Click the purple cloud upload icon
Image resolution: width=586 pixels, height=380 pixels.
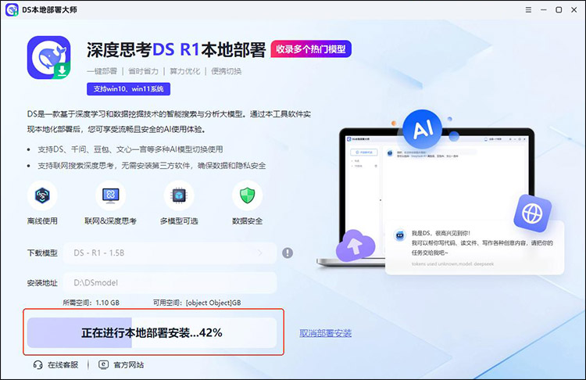355,246
